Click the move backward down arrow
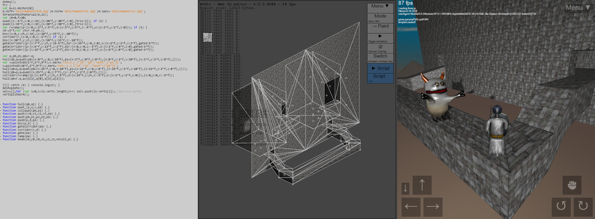Viewport: 595px width, 219px height. pos(405,189)
